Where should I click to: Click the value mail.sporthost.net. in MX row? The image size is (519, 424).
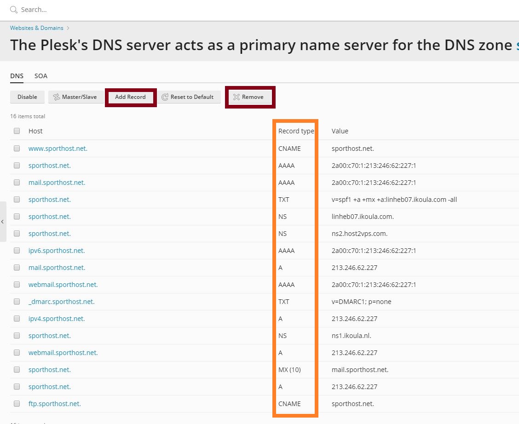click(360, 370)
